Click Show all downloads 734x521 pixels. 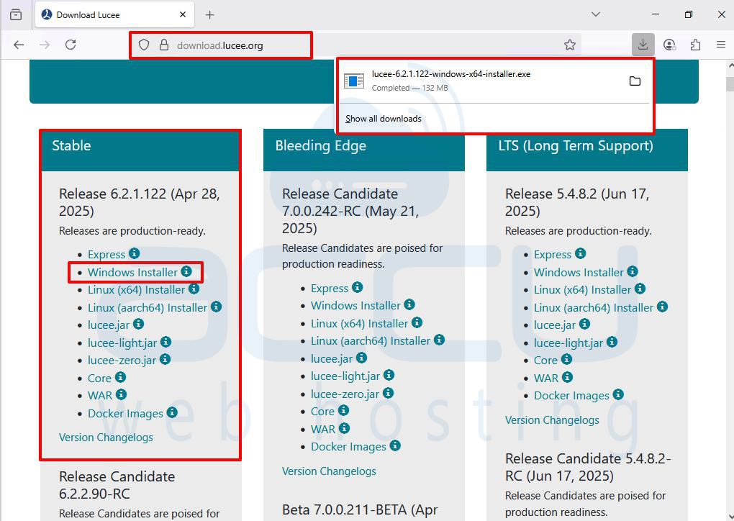(x=384, y=119)
